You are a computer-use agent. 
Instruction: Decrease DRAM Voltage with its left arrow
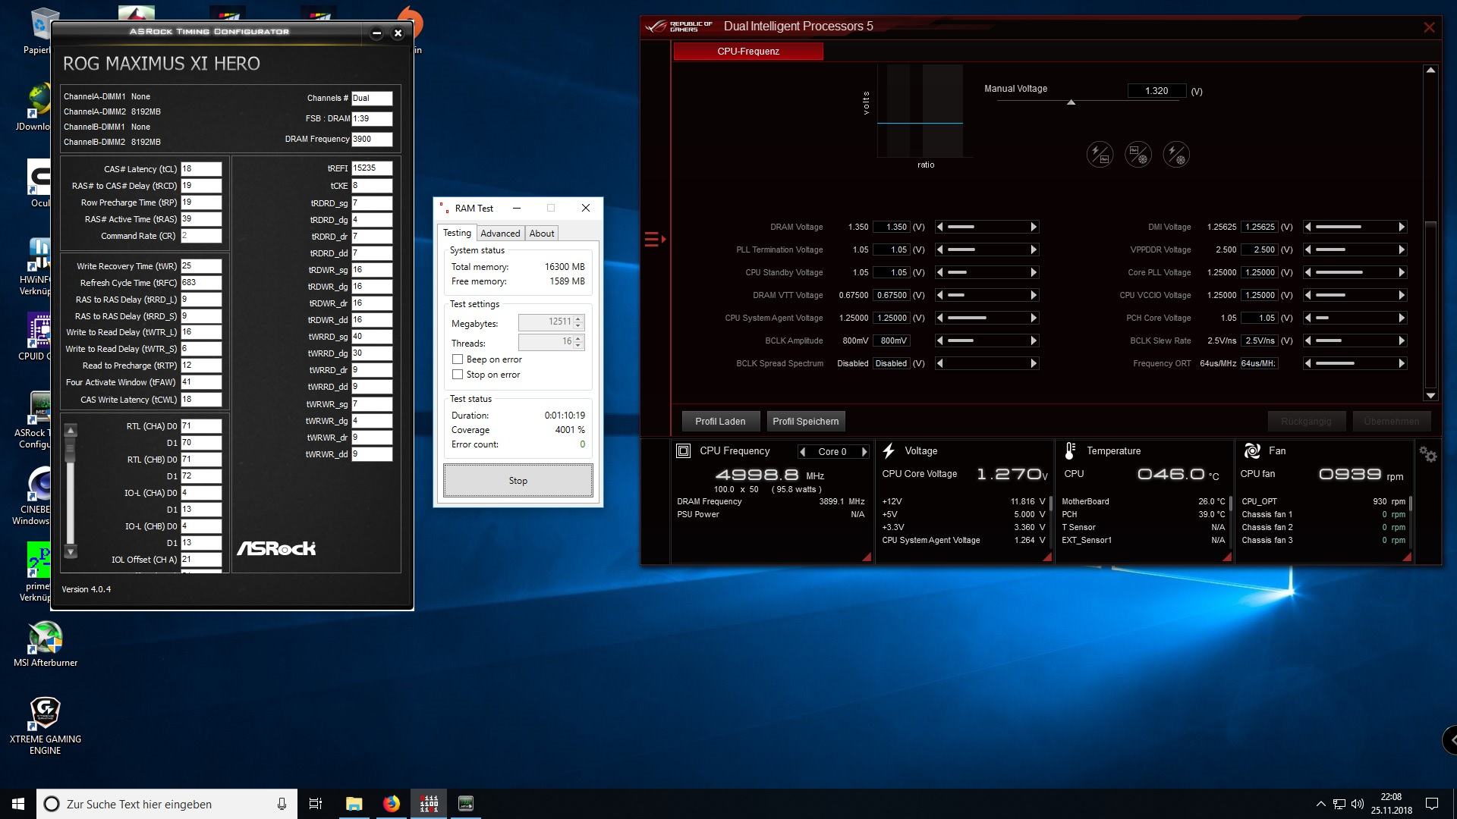click(x=940, y=227)
